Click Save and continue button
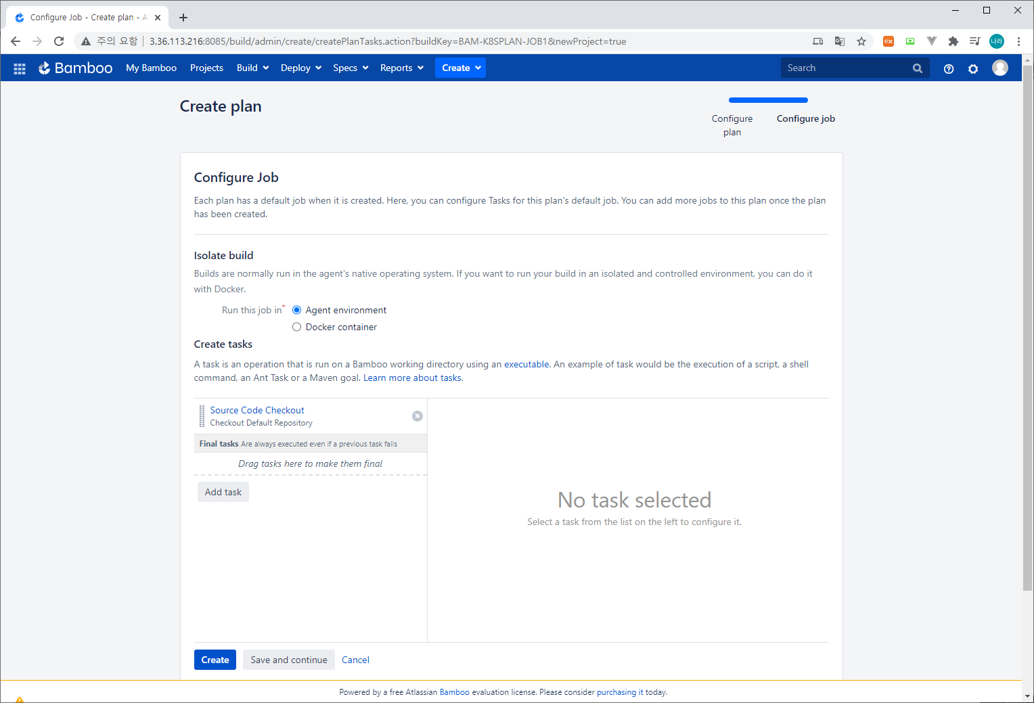This screenshot has height=703, width=1034. [289, 660]
